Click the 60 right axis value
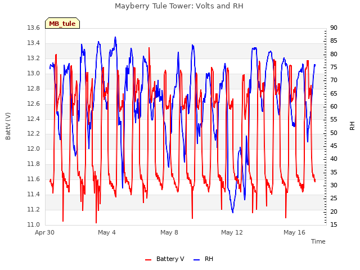 tap(334, 106)
